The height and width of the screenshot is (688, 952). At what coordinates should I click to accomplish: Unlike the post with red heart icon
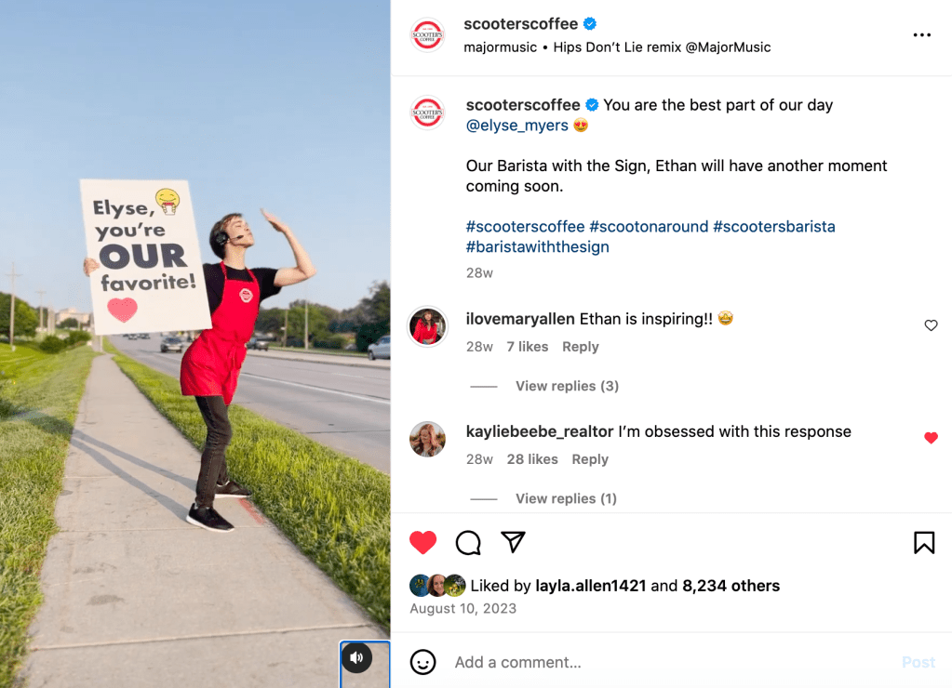click(423, 542)
